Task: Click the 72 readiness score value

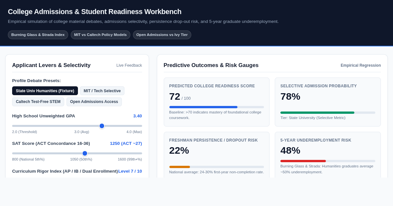Action: click(x=175, y=96)
